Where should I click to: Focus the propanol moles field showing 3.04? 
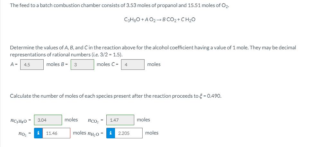48,120
